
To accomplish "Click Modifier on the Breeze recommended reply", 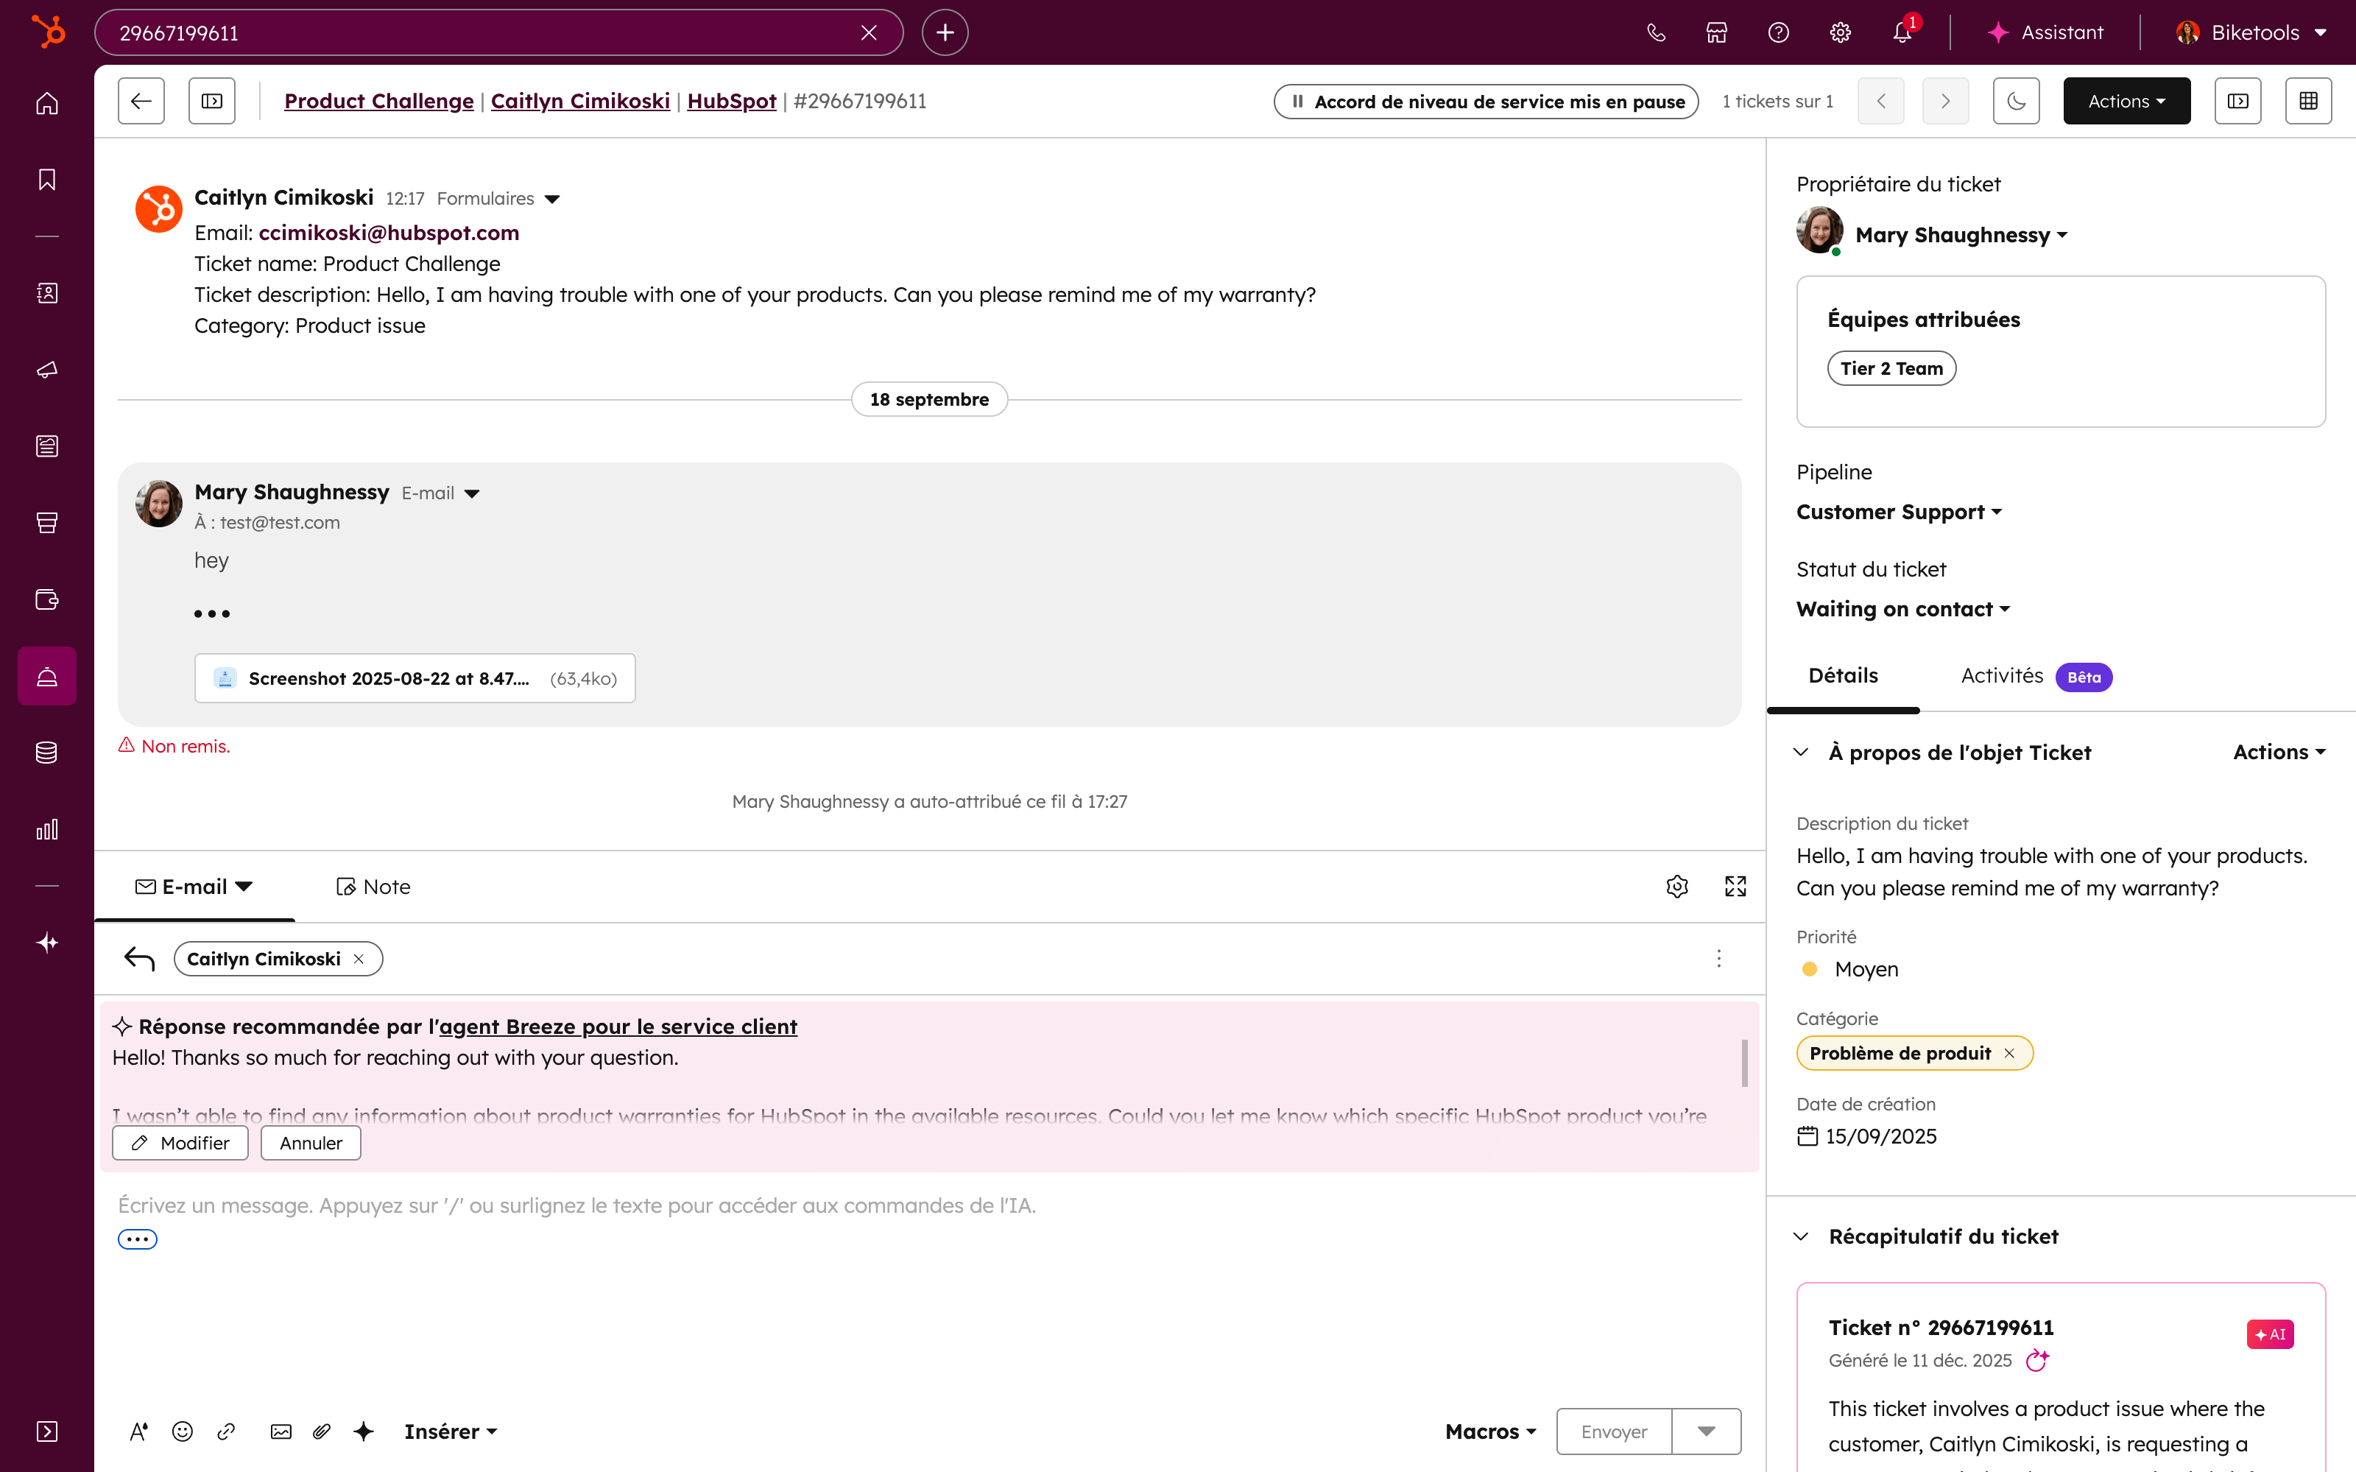I will [180, 1143].
